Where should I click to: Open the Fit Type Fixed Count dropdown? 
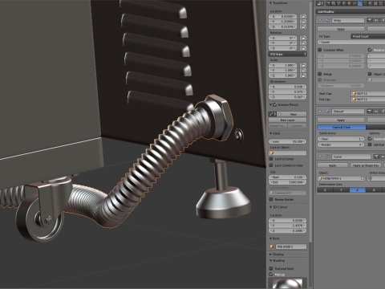(368, 36)
